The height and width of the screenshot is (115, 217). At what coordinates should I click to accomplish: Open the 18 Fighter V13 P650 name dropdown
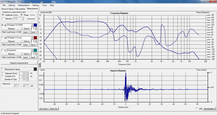pyautogui.click(x=32, y=25)
